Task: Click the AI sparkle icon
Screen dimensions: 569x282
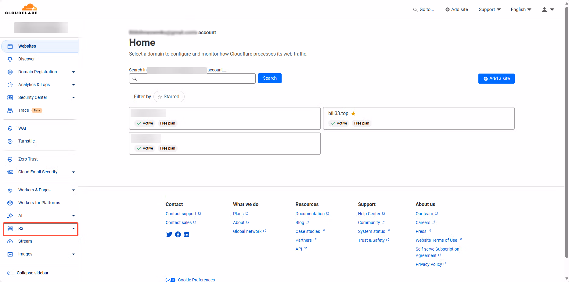Action: [x=10, y=216]
